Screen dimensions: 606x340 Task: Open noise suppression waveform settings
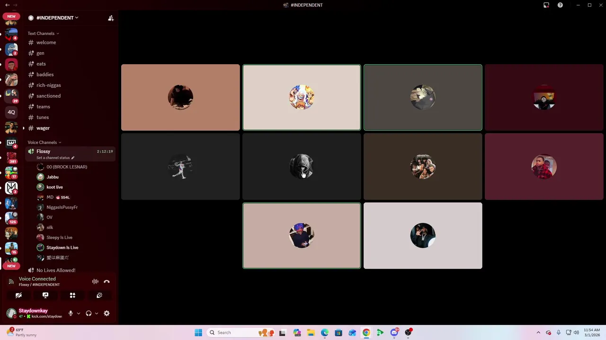(95, 281)
